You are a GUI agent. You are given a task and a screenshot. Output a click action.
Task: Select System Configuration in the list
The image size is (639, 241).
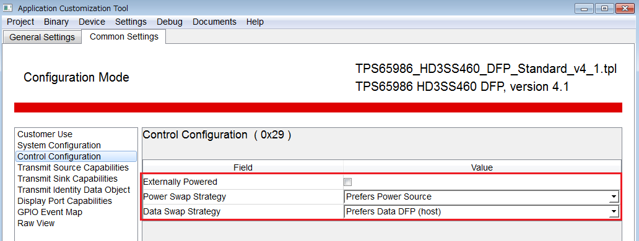[x=59, y=145]
